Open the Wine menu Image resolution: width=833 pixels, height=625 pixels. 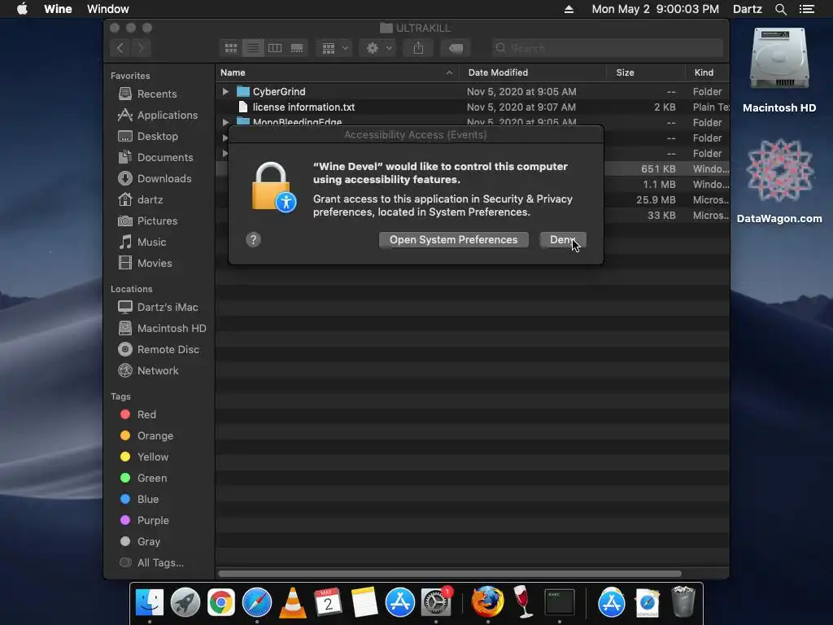pos(58,9)
